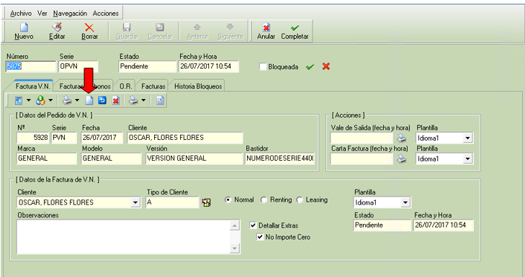Click the Nuevo document icon in toolbar
This screenshot has height=277, width=525.
coord(24,27)
